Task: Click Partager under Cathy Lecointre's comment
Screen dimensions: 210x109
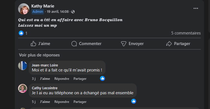Action: pos(80,102)
